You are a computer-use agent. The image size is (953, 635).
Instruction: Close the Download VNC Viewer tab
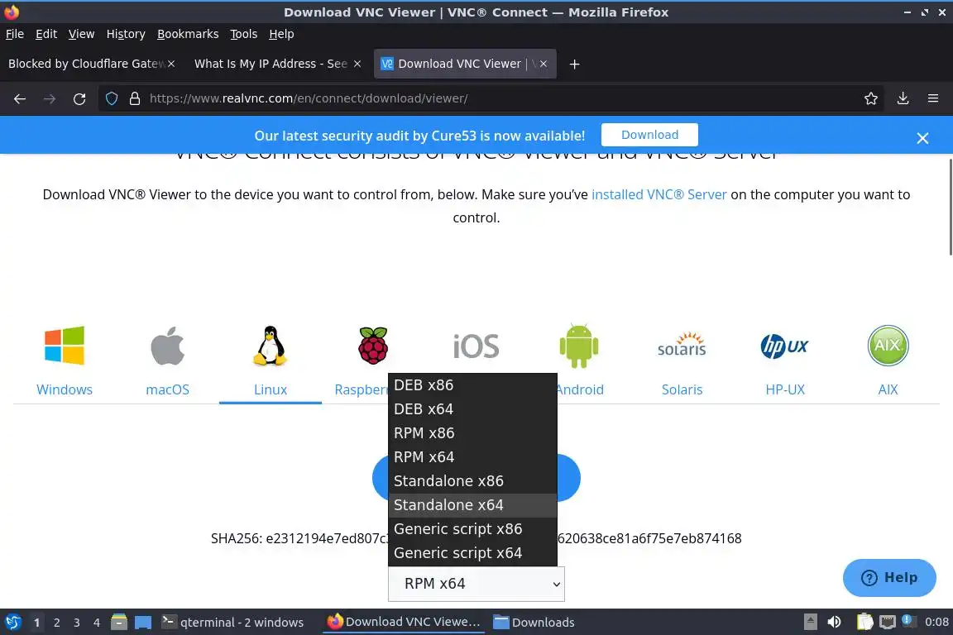[x=544, y=64]
